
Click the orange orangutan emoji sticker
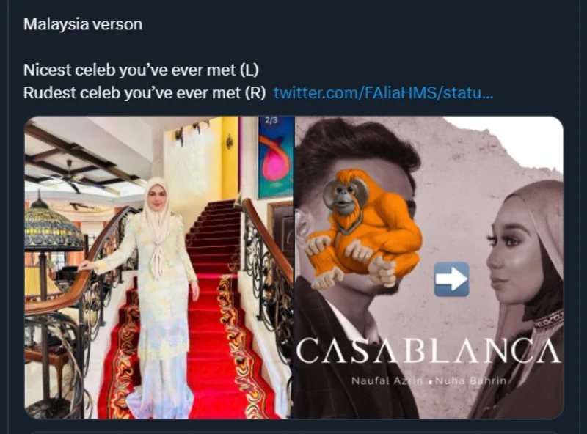(363, 229)
